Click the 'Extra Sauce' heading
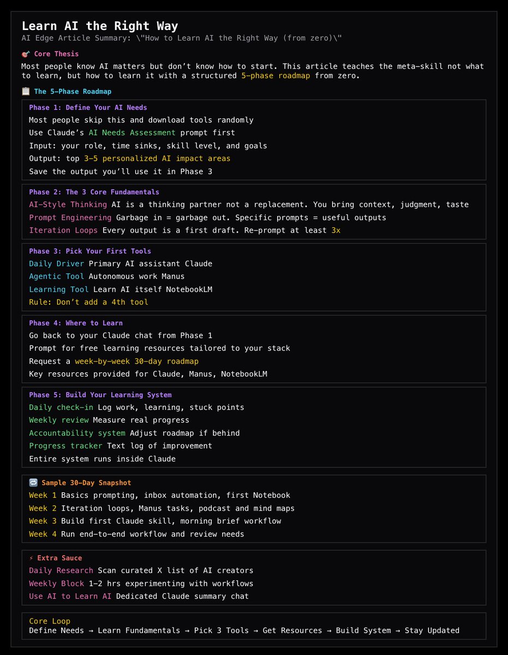508x655 pixels. pyautogui.click(x=59, y=558)
